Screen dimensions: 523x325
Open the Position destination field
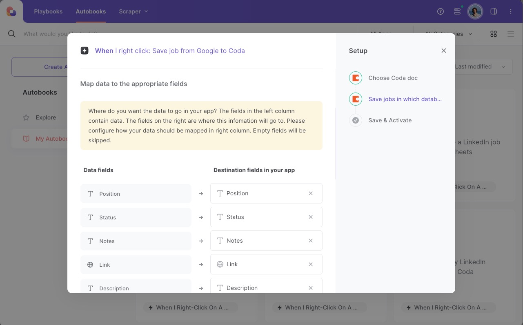click(x=266, y=193)
